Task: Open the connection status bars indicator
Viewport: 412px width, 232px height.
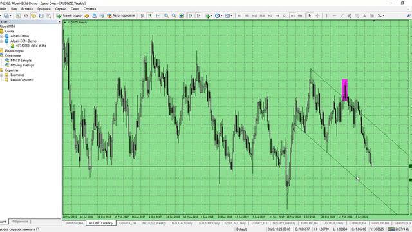Action: (391, 229)
